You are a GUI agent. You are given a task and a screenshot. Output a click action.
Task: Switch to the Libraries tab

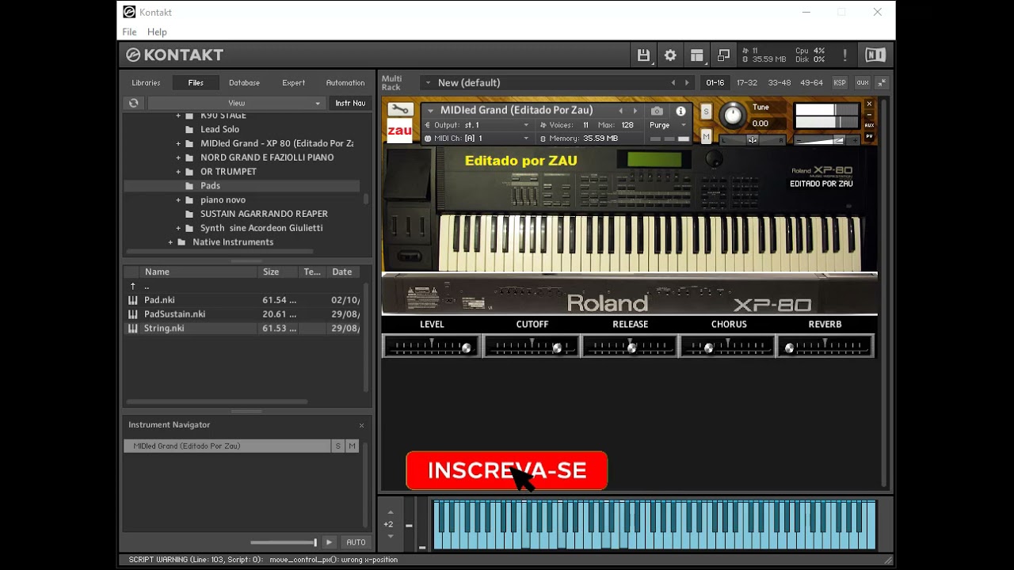[146, 82]
